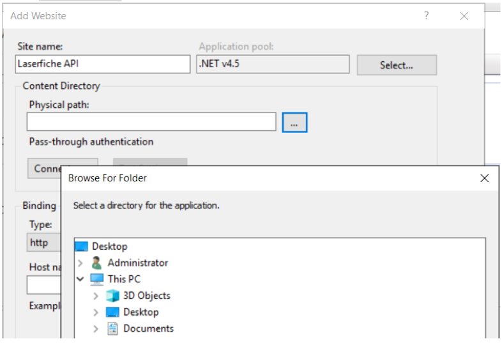Expand the Desktop node under This PC
Image resolution: width=502 pixels, height=345 pixels.
(x=96, y=312)
